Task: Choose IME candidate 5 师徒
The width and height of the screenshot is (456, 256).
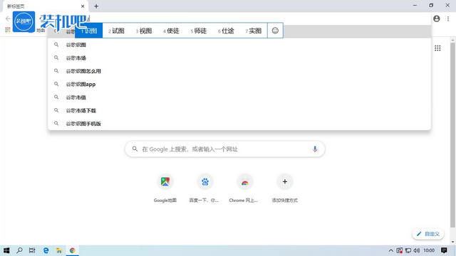Action: (199, 31)
